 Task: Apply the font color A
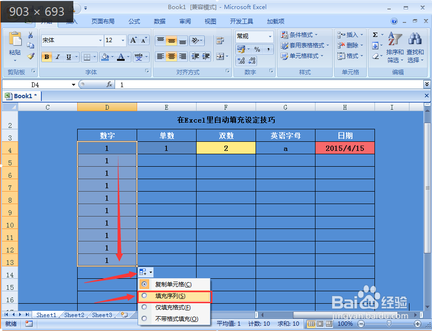point(121,57)
